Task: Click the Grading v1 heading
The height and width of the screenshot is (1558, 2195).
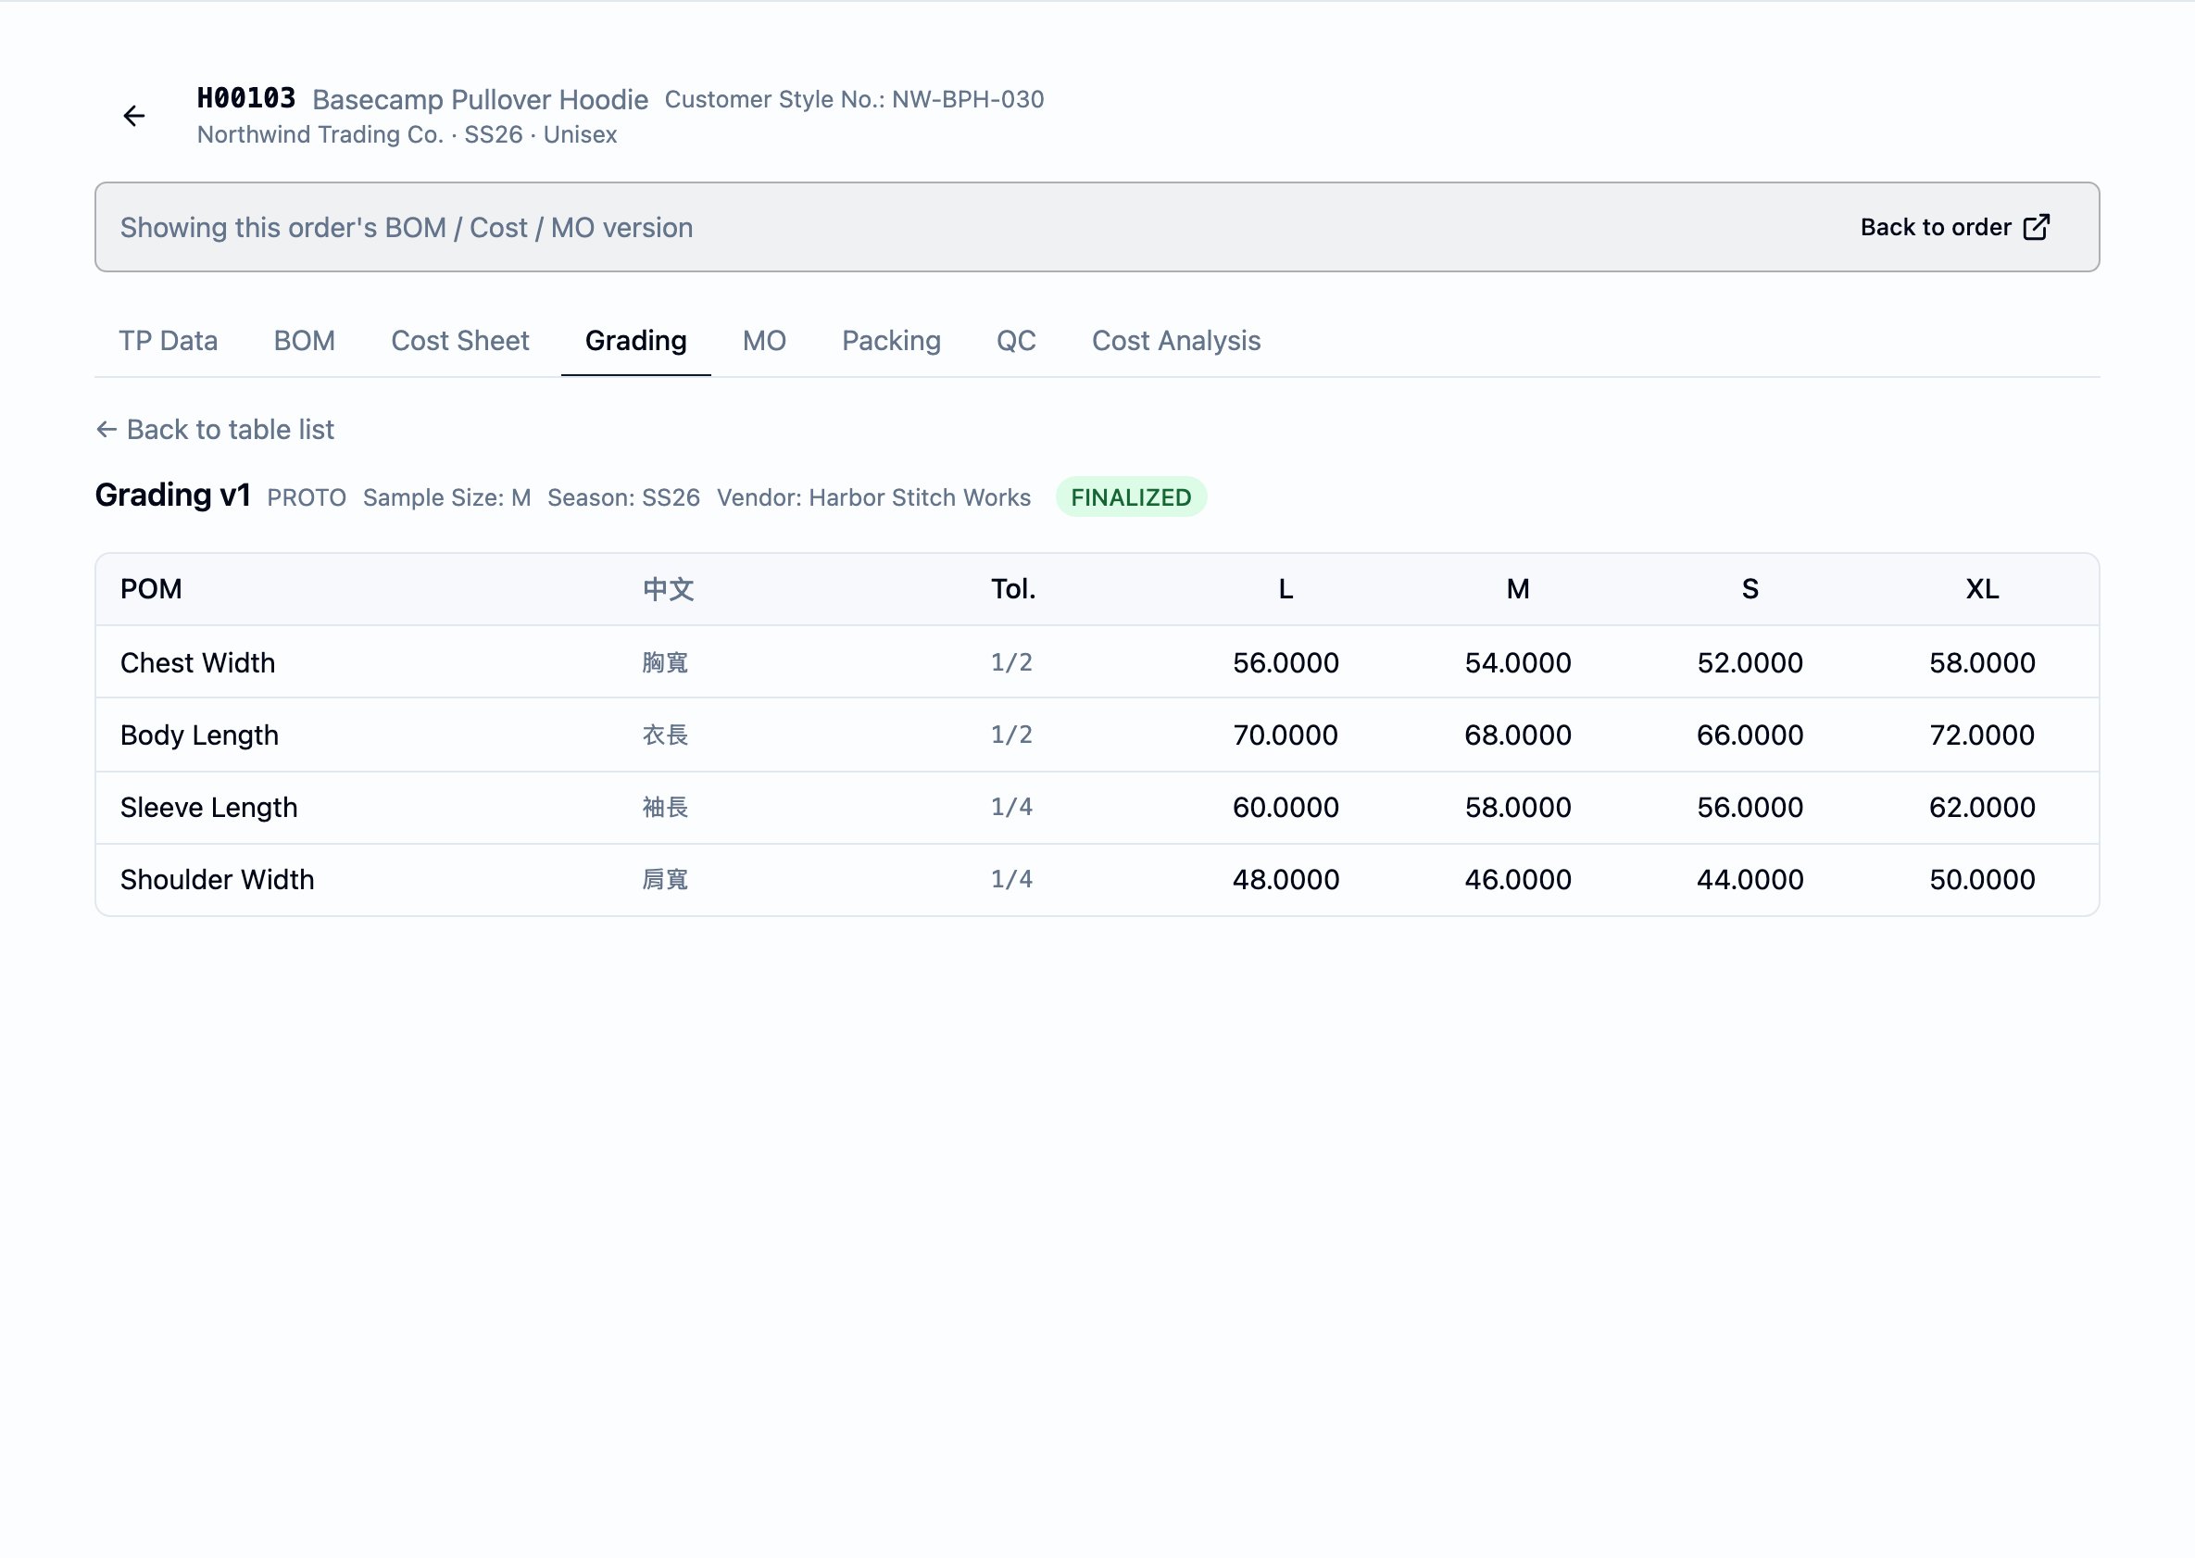Action: [172, 495]
